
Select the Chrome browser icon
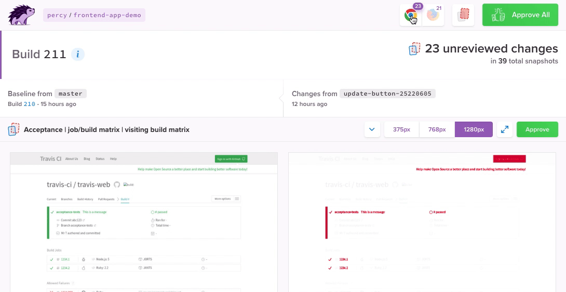tap(411, 15)
